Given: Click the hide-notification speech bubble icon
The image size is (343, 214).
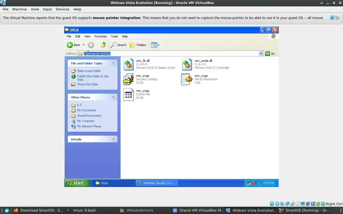Looking at the screenshot, I should [337, 18].
